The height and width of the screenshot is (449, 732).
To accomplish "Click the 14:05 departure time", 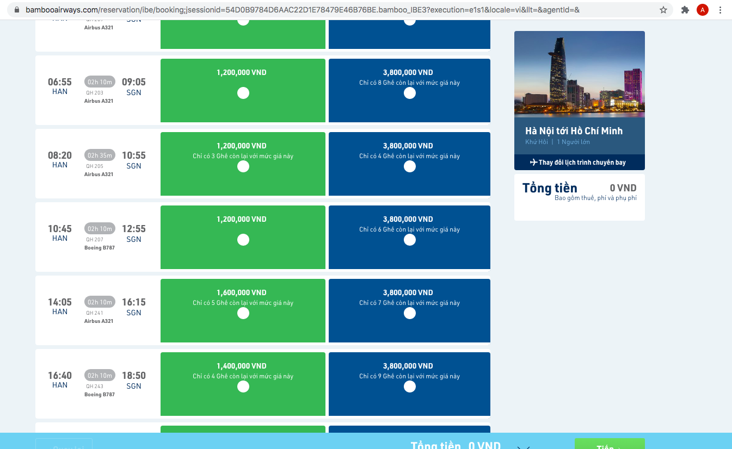I will coord(60,302).
